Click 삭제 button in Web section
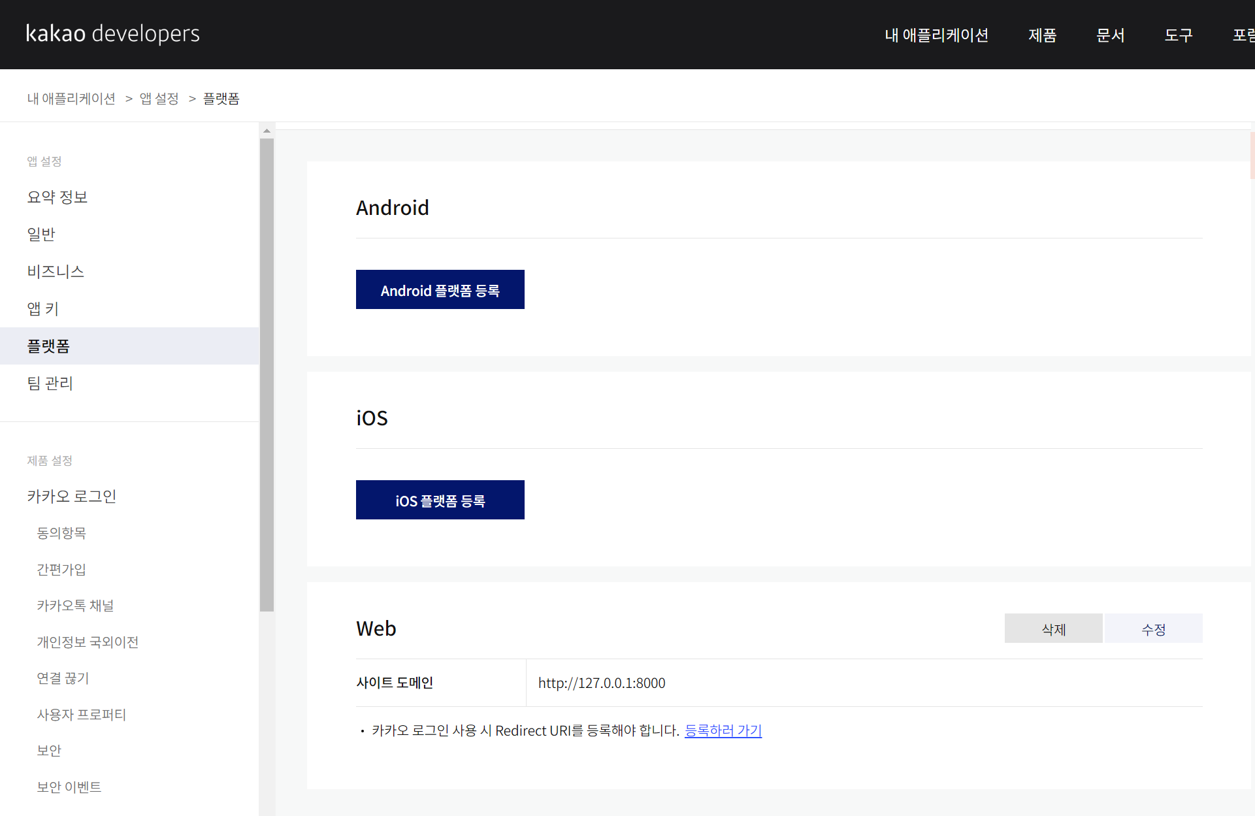Viewport: 1255px width, 816px height. click(x=1054, y=628)
